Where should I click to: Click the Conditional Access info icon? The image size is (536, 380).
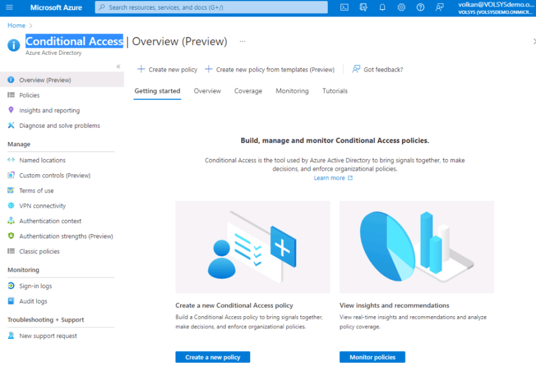tap(14, 45)
